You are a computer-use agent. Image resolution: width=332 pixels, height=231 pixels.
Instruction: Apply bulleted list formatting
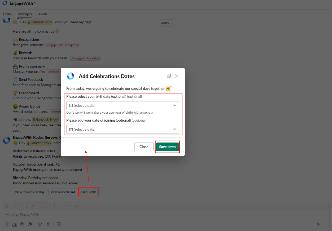(x=50, y=206)
